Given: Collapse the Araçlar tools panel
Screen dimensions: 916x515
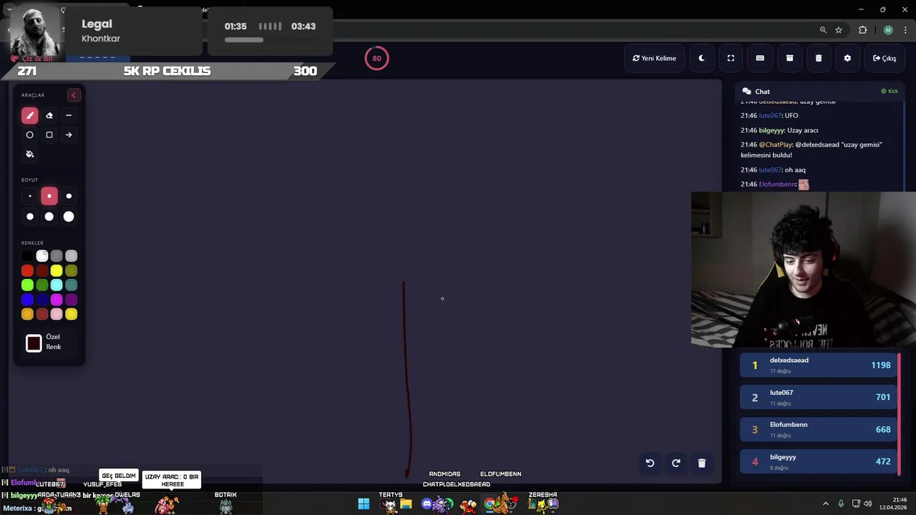Looking at the screenshot, I should click(73, 95).
